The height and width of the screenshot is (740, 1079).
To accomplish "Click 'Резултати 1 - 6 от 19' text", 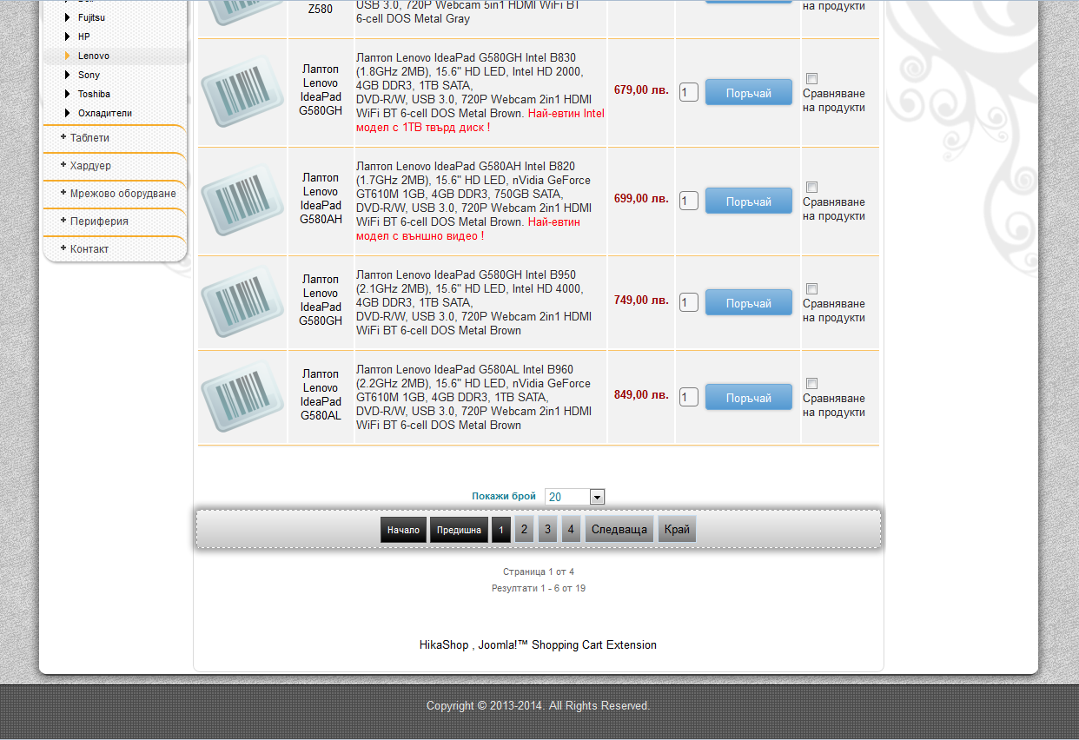I will coord(539,588).
